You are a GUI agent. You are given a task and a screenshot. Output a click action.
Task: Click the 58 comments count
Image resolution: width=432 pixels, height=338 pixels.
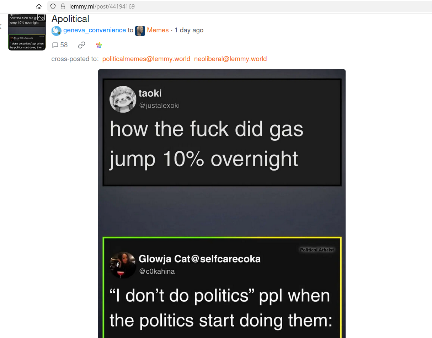[x=64, y=45]
